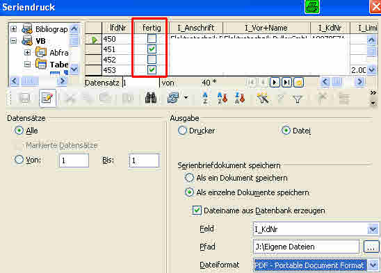Sort ascending with the A-Z arrow icon
The image size is (381, 273).
coord(222,98)
